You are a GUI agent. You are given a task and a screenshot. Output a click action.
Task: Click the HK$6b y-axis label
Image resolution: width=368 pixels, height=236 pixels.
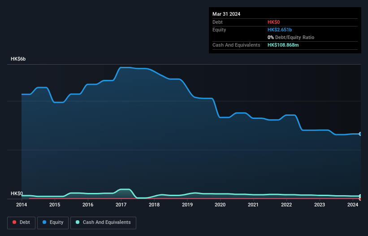tap(18, 59)
